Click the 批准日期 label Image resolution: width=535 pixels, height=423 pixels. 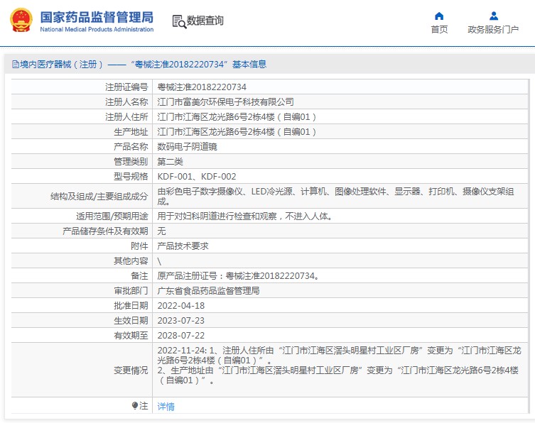131,306
